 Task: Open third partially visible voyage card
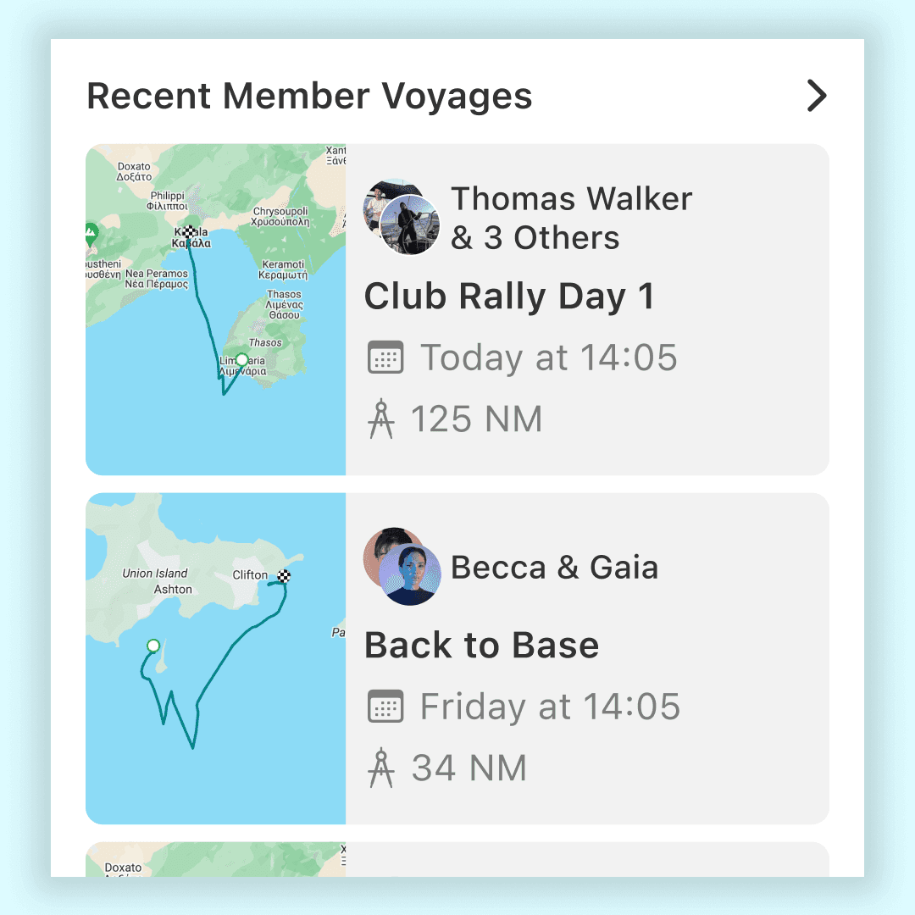[457, 859]
